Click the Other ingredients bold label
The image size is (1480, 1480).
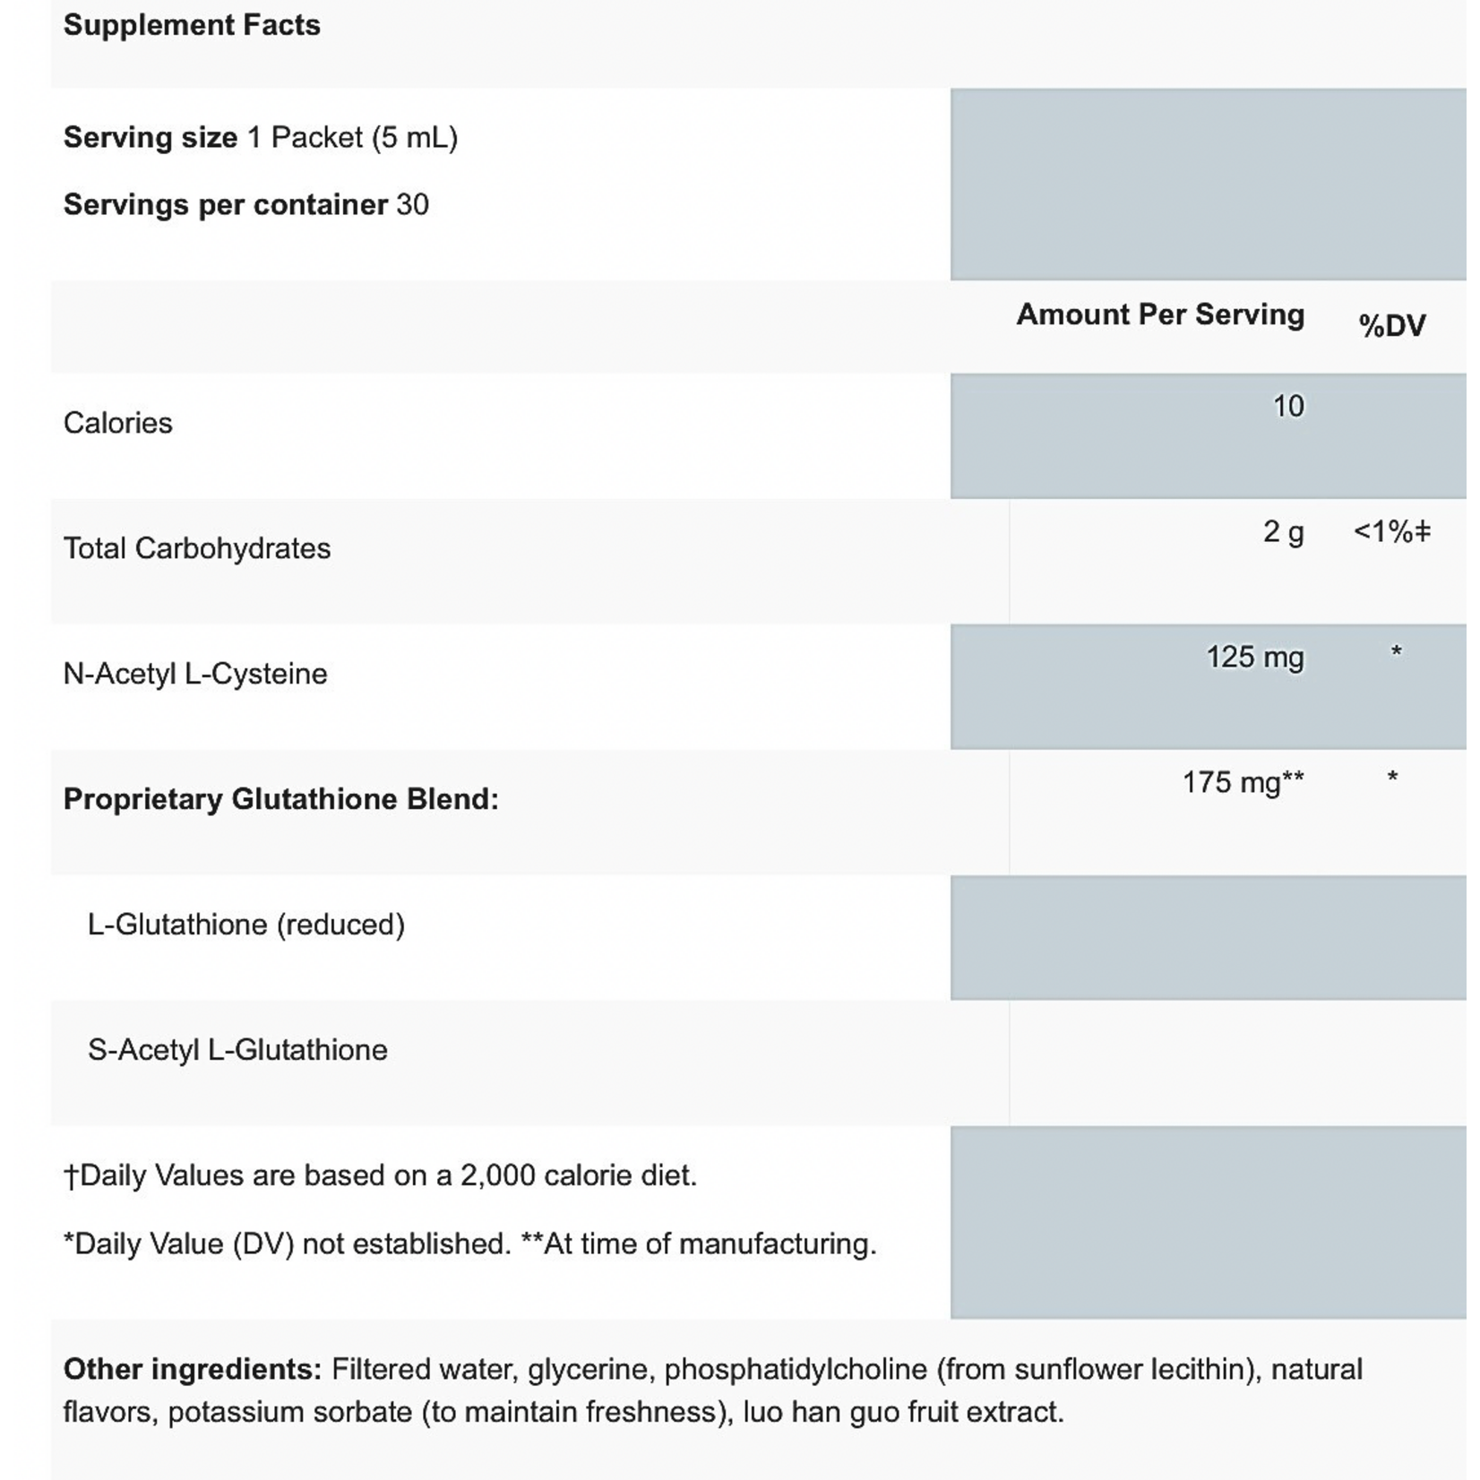192,1370
